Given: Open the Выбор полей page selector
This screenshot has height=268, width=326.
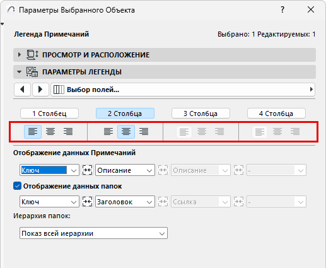Looking at the screenshot, I should point(183,90).
